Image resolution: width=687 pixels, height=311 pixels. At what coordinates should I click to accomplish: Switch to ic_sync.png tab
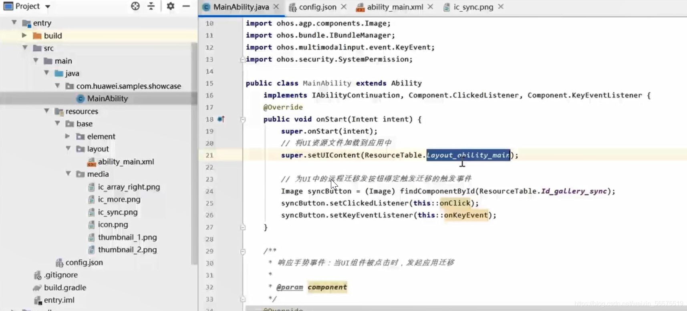click(473, 7)
